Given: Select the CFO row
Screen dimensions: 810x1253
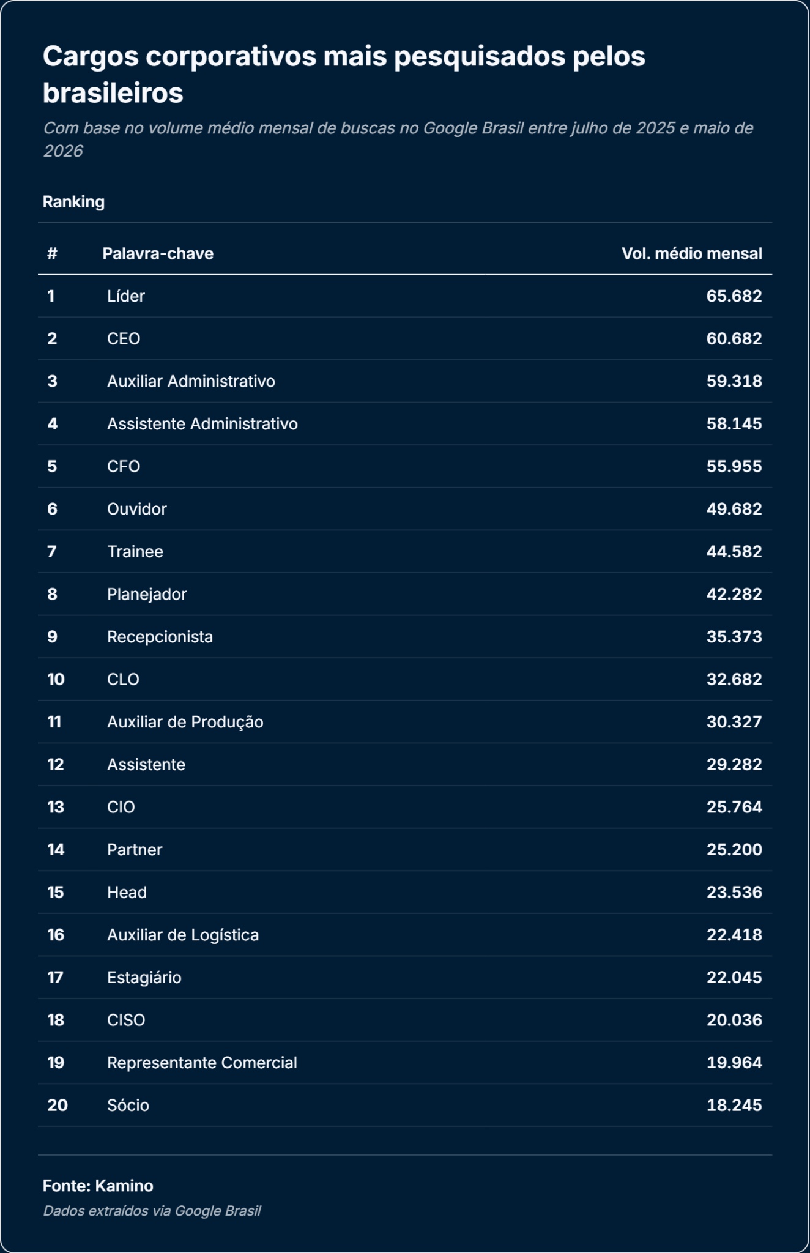Looking at the screenshot, I should tap(405, 466).
